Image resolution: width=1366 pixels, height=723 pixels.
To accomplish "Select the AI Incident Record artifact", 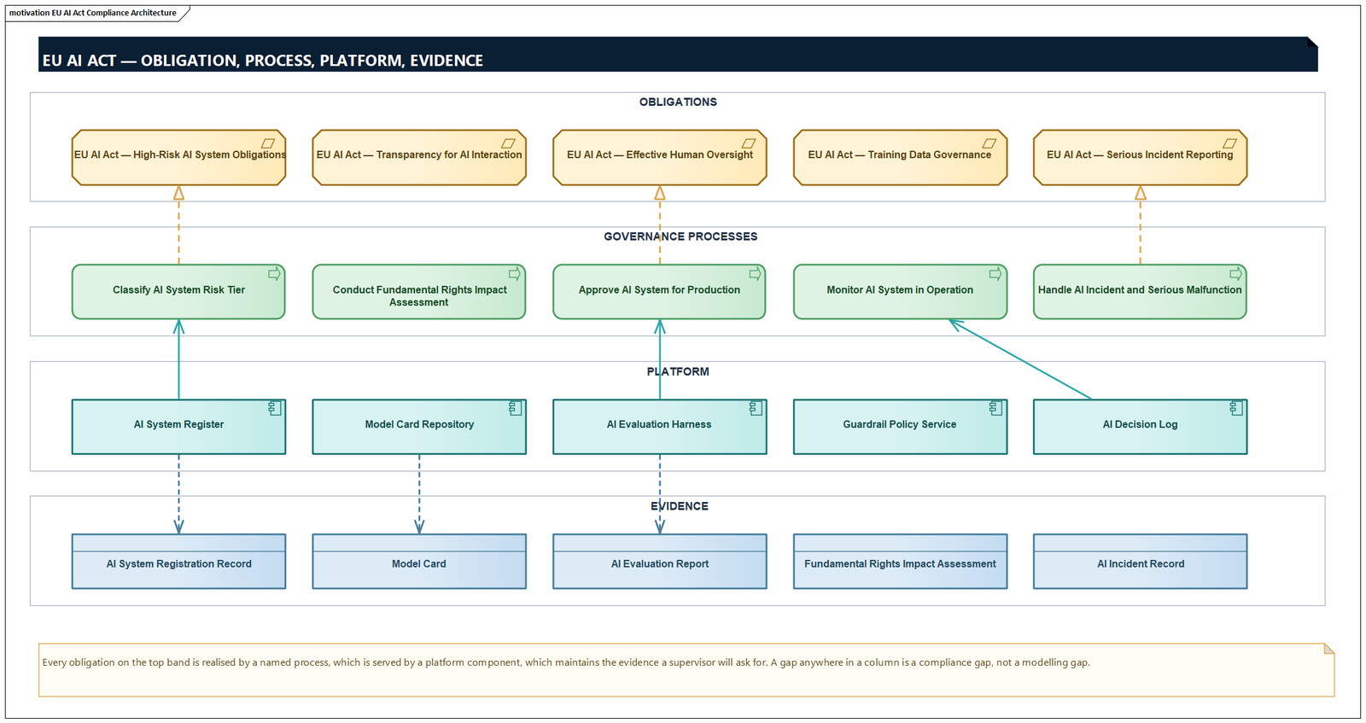I will [1141, 562].
